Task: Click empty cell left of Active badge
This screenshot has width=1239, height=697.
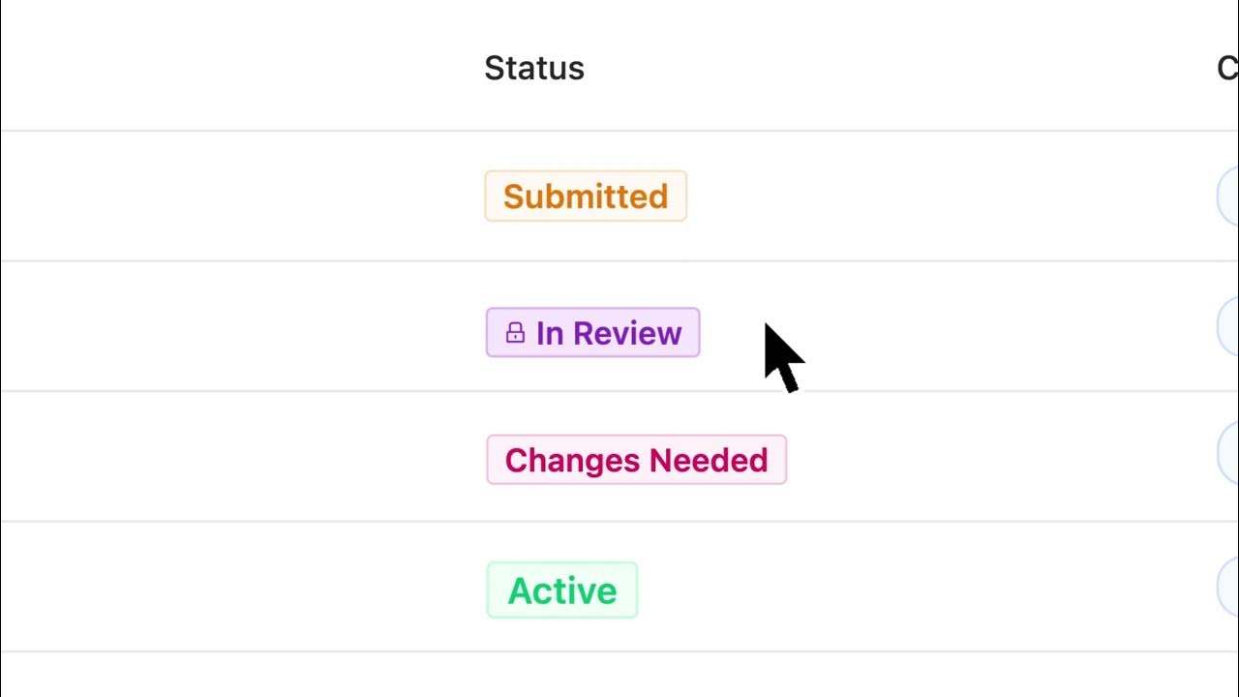Action: point(242,587)
